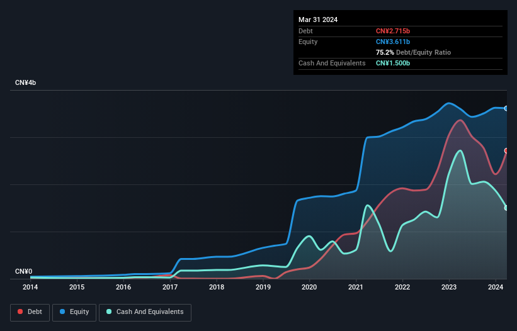Click the Mar 31 2024 tooltip date
This screenshot has height=331, width=517.
[318, 20]
